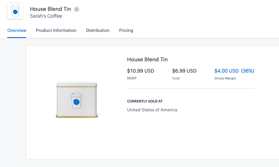Click the Gross Margin label

(225, 78)
